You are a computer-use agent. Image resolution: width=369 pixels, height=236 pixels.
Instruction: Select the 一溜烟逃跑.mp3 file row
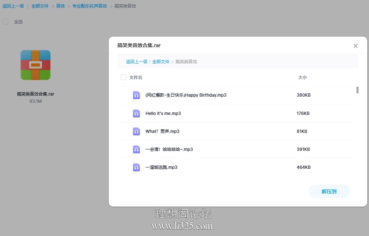237,167
